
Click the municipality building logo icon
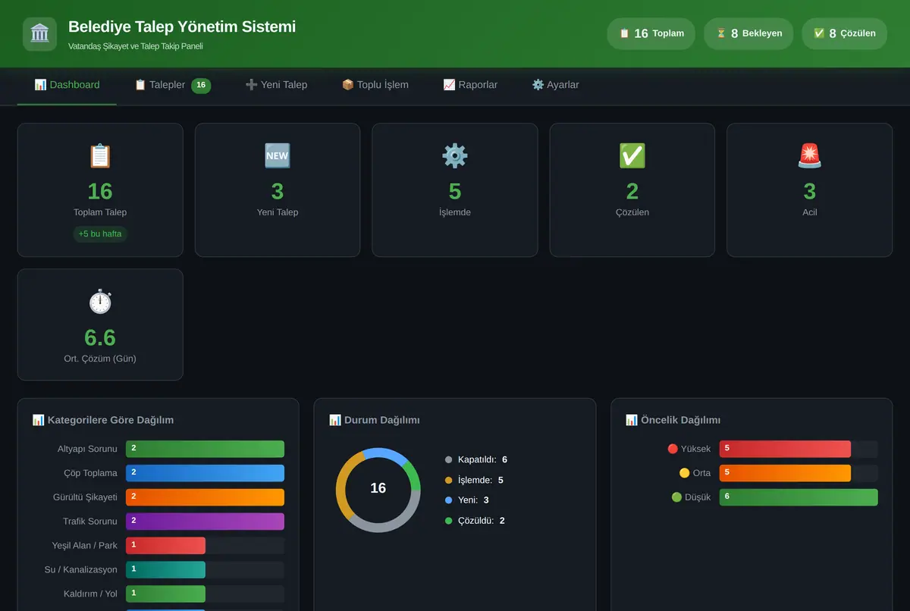point(39,34)
